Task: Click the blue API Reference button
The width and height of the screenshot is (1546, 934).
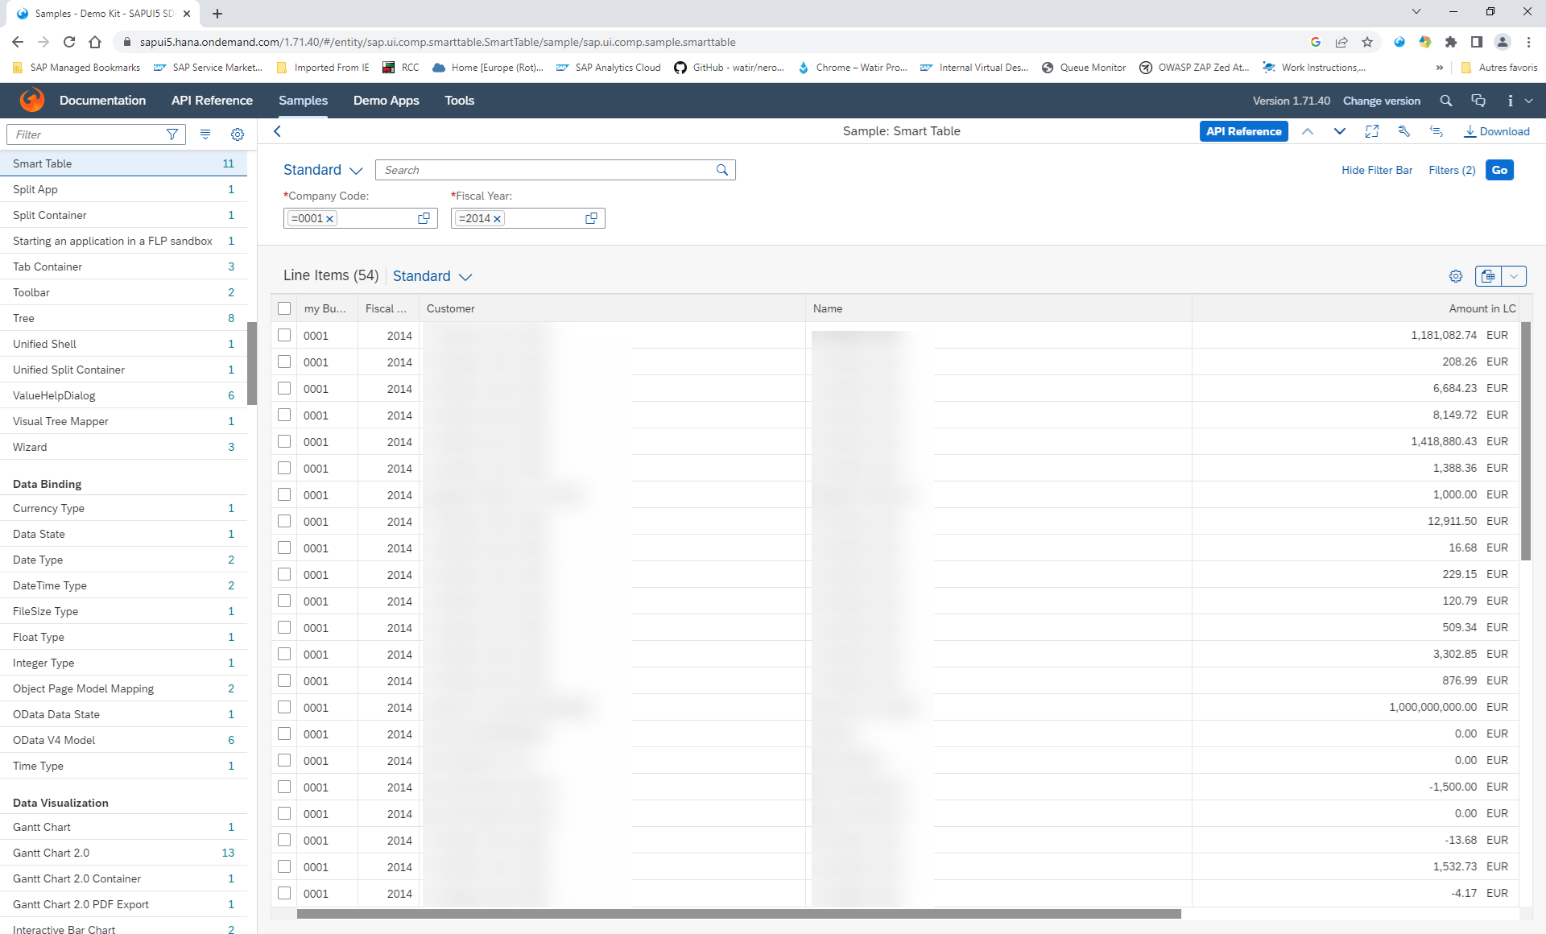Action: tap(1243, 131)
